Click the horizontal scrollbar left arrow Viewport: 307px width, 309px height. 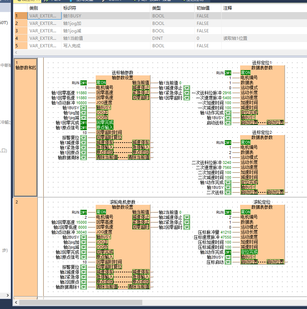click(x=16, y=302)
